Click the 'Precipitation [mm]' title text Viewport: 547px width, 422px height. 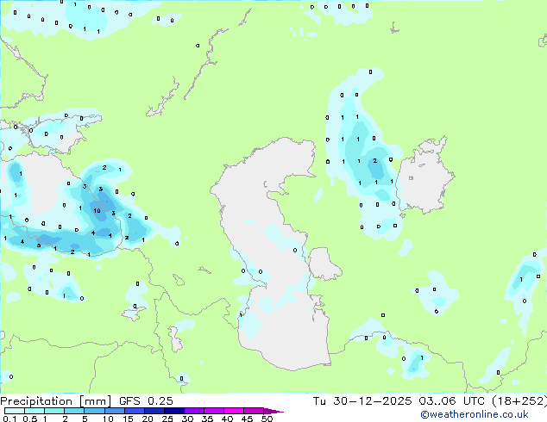pos(55,401)
